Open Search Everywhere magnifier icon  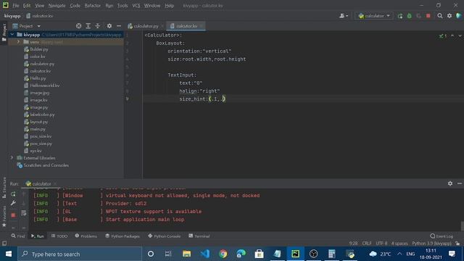coord(440,16)
